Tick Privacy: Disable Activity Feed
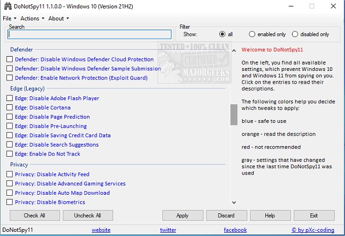This screenshot has width=345, height=236. pyautogui.click(x=10, y=175)
